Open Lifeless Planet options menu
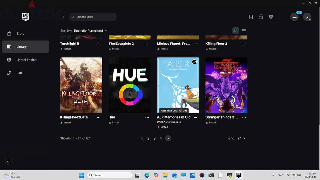 (196, 44)
